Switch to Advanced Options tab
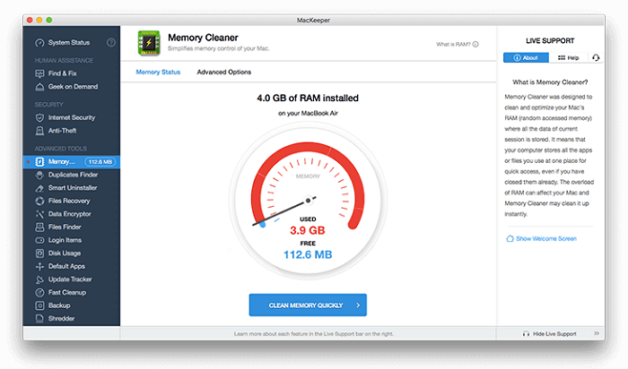 (224, 73)
